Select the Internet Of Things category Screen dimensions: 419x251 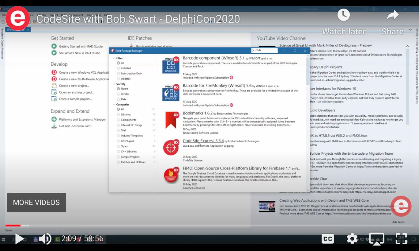pyautogui.click(x=119, y=125)
